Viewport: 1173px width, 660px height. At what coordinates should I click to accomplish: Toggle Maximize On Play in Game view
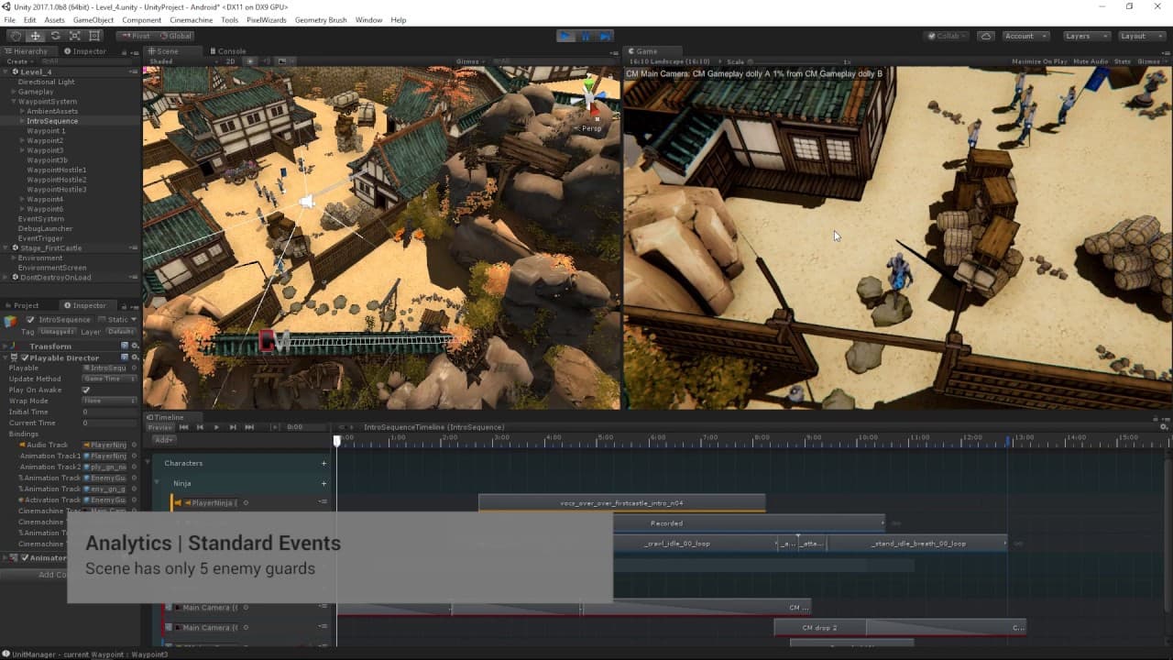click(x=1039, y=61)
